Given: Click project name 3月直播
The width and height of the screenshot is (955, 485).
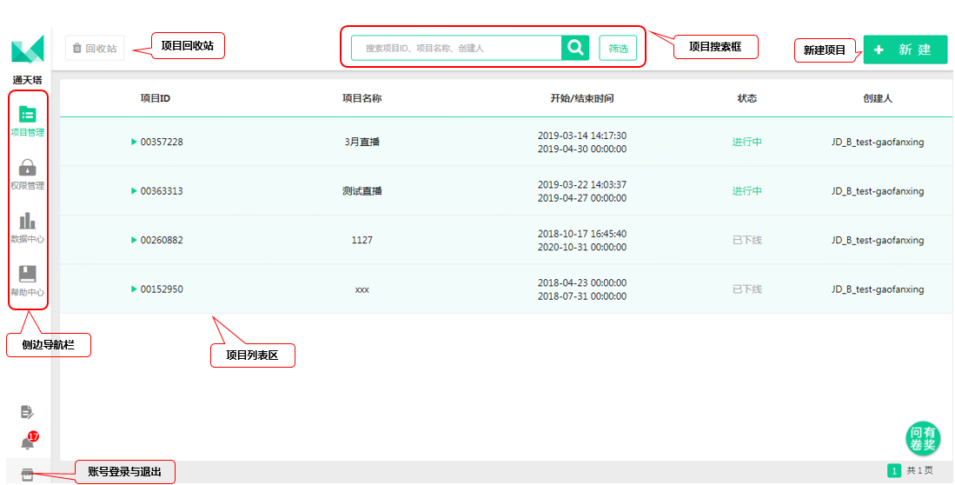Looking at the screenshot, I should click(361, 142).
